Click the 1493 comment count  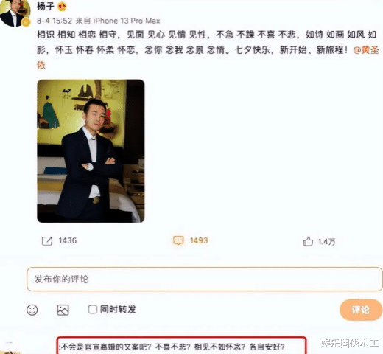click(199, 240)
